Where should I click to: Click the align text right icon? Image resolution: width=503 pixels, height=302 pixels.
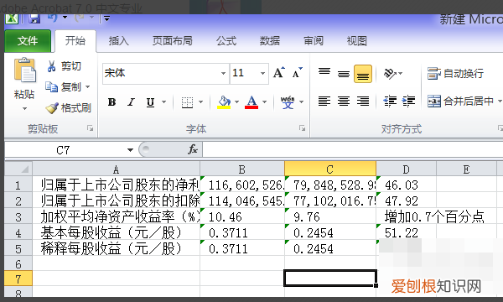(363, 102)
